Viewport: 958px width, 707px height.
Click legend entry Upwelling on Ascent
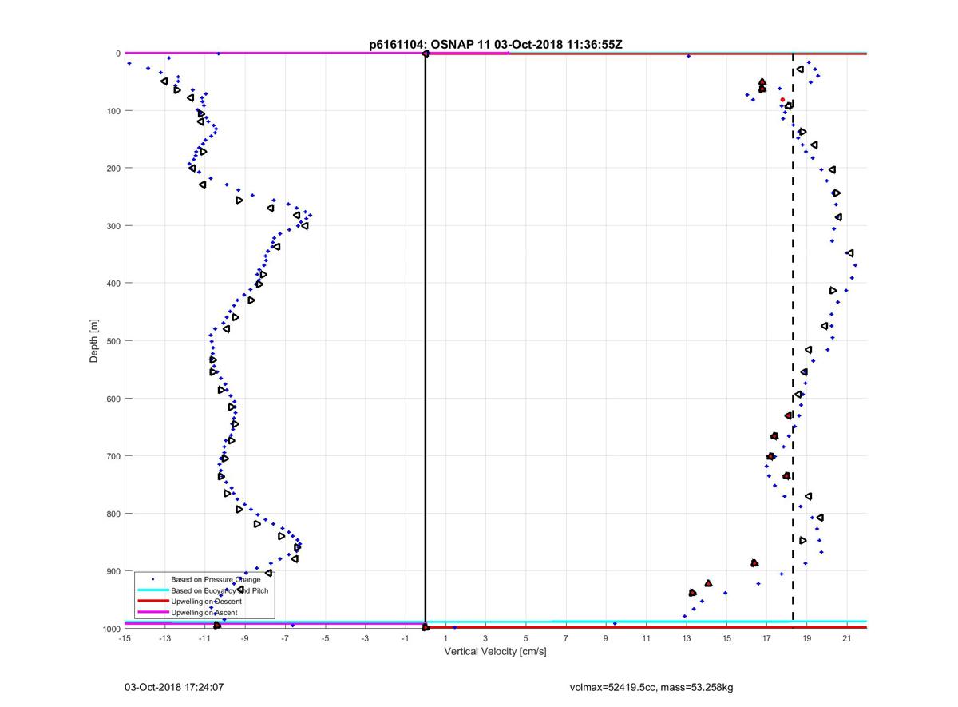[204, 612]
